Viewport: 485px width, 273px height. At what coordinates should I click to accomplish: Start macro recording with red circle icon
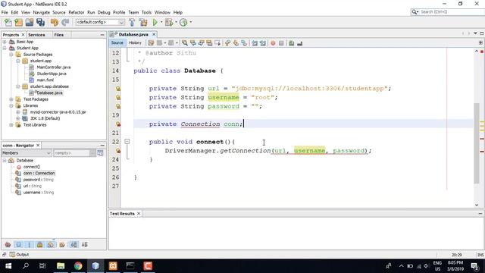(x=273, y=43)
